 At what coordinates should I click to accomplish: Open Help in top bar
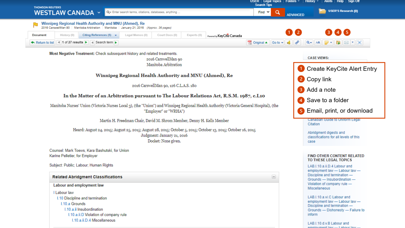click(x=340, y=1)
